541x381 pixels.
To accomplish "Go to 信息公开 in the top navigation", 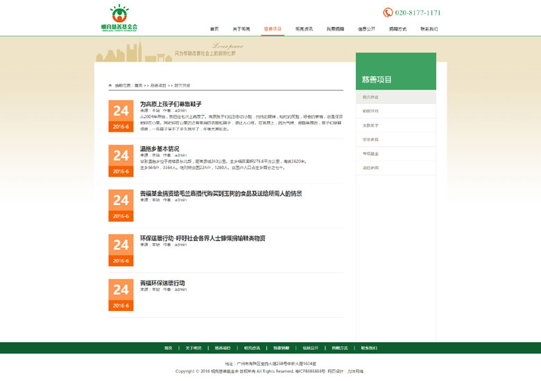I will coord(366,29).
